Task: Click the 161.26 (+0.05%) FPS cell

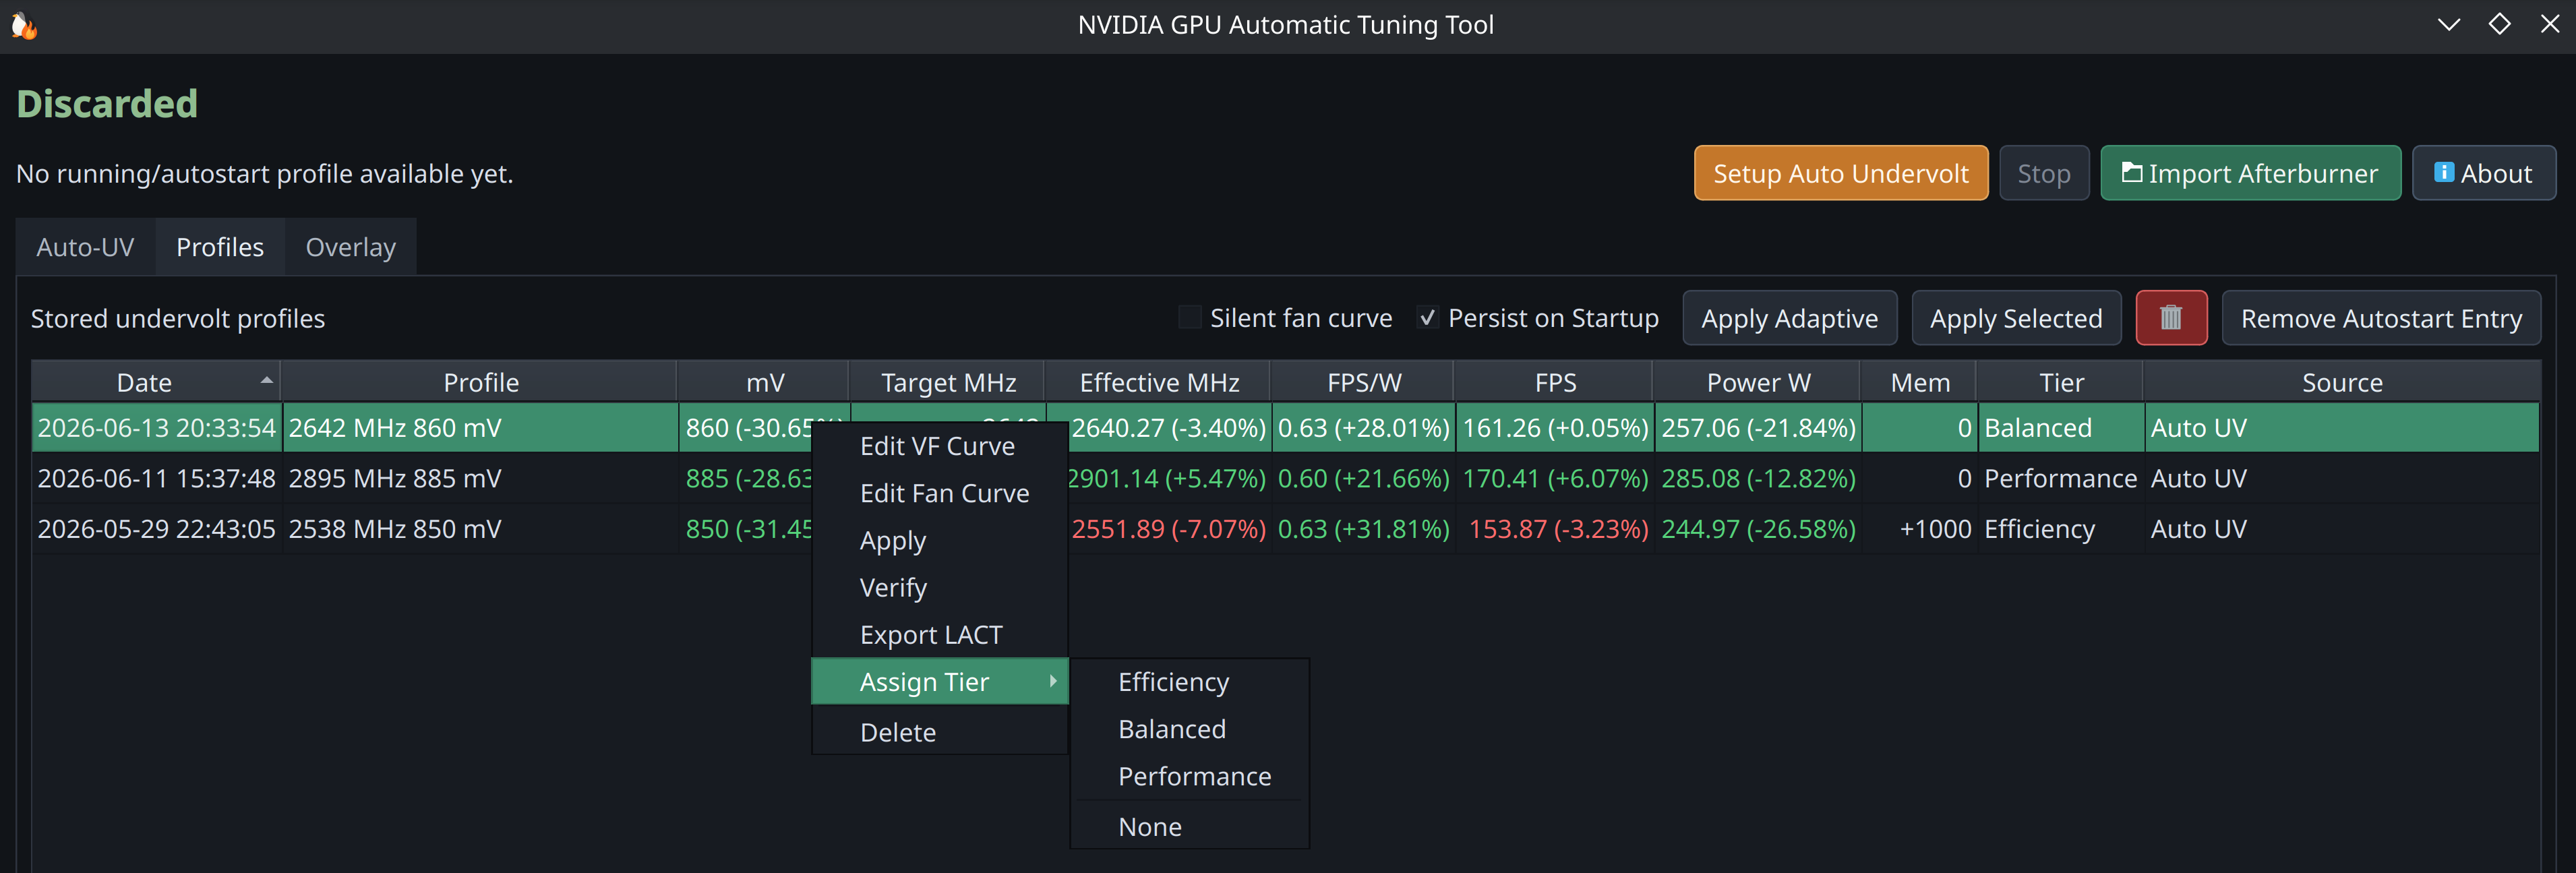Action: coord(1555,428)
